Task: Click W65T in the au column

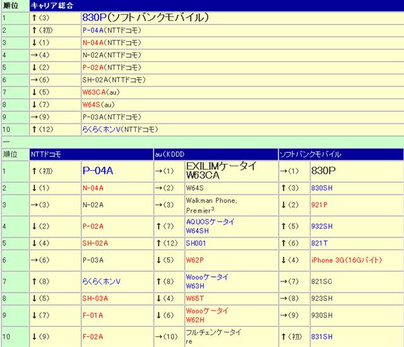Action: click(x=195, y=298)
